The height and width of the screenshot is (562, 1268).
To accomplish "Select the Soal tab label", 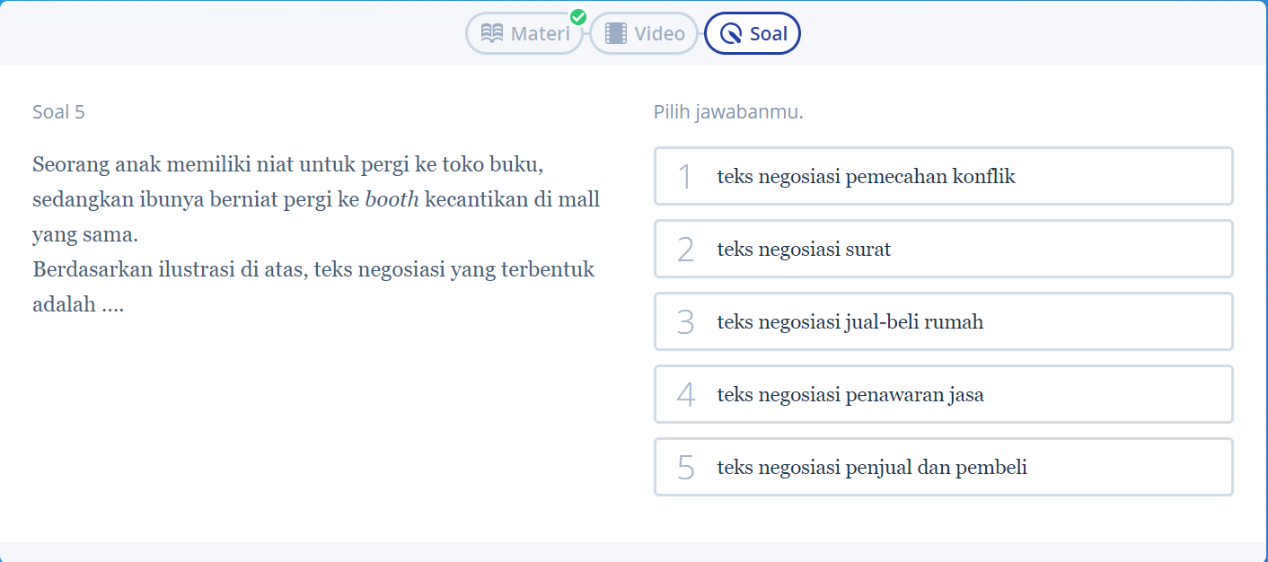I will tap(768, 34).
